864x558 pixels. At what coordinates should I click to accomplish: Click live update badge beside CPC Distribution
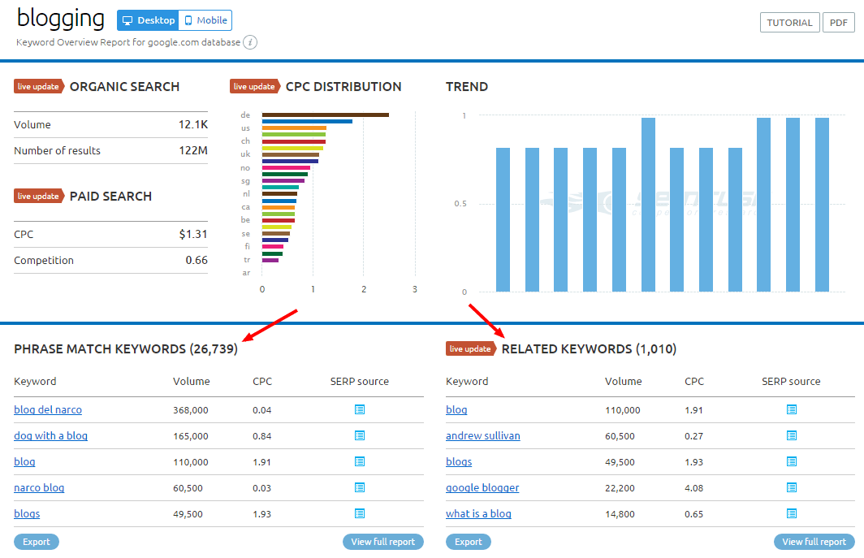255,87
